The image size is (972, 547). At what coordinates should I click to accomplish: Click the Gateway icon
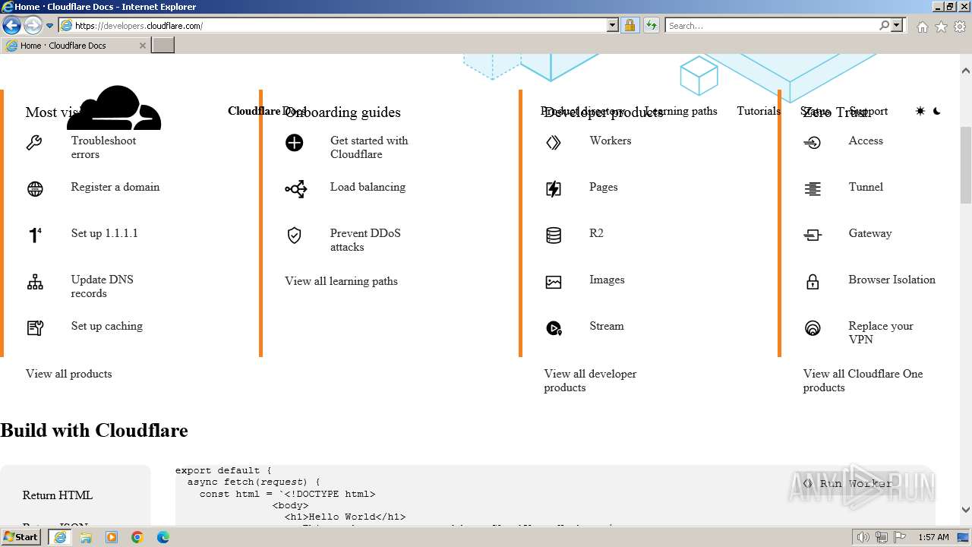[813, 236]
